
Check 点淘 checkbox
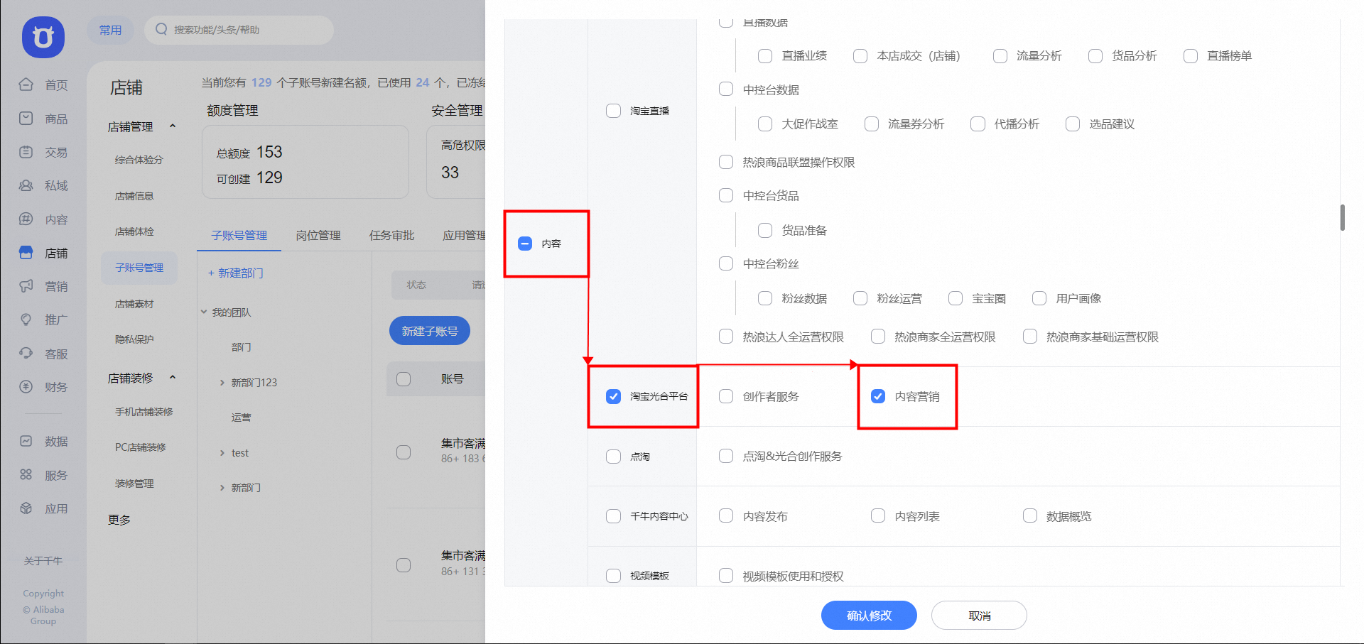pyautogui.click(x=613, y=457)
